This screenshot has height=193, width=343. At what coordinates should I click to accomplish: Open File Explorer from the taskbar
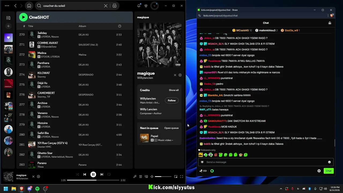(14, 189)
